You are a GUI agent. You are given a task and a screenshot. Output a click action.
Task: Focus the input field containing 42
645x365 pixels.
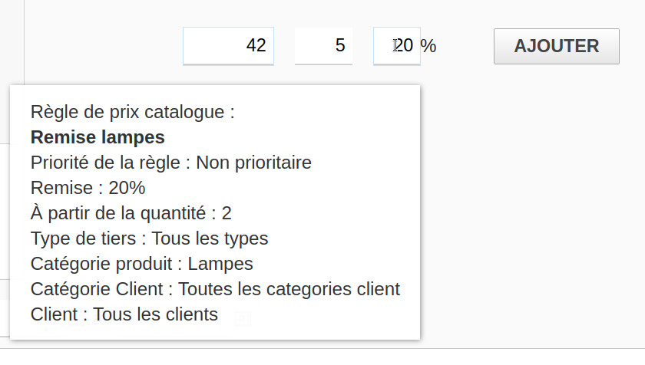pos(228,46)
